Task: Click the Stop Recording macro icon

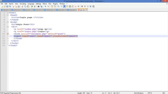Action: (x=85, y=7)
